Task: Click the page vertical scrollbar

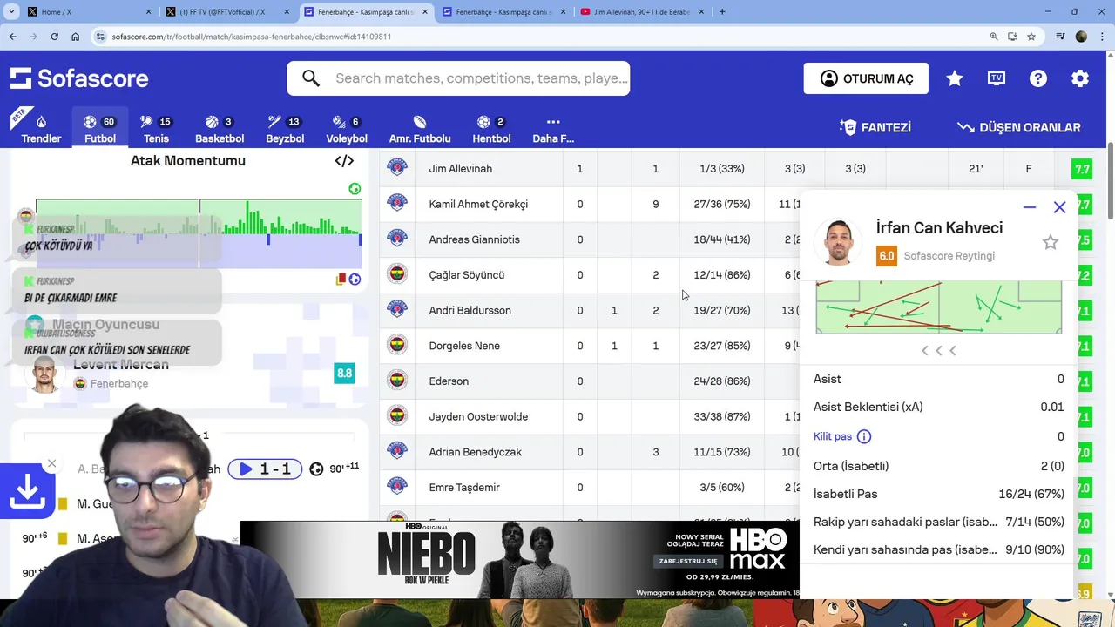Action: click(1110, 183)
